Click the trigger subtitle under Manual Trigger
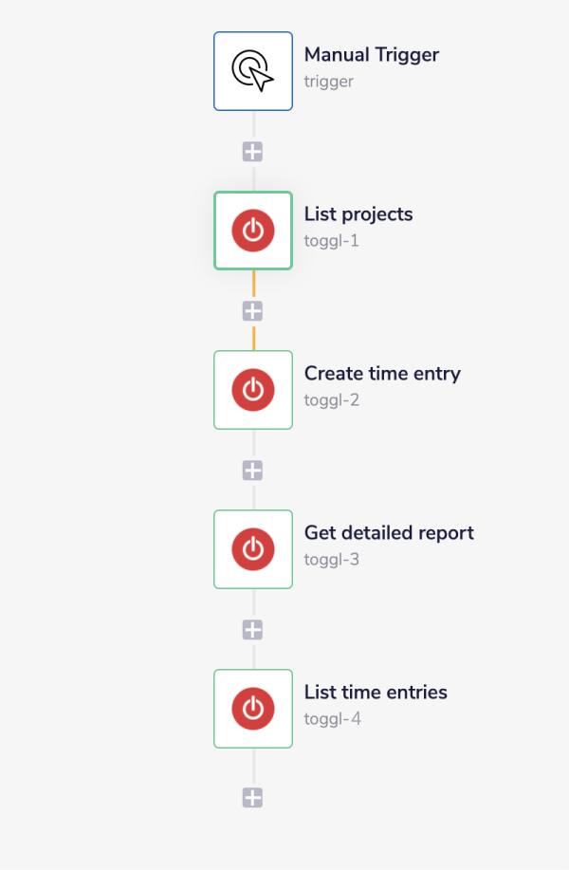The width and height of the screenshot is (569, 870). (x=327, y=82)
